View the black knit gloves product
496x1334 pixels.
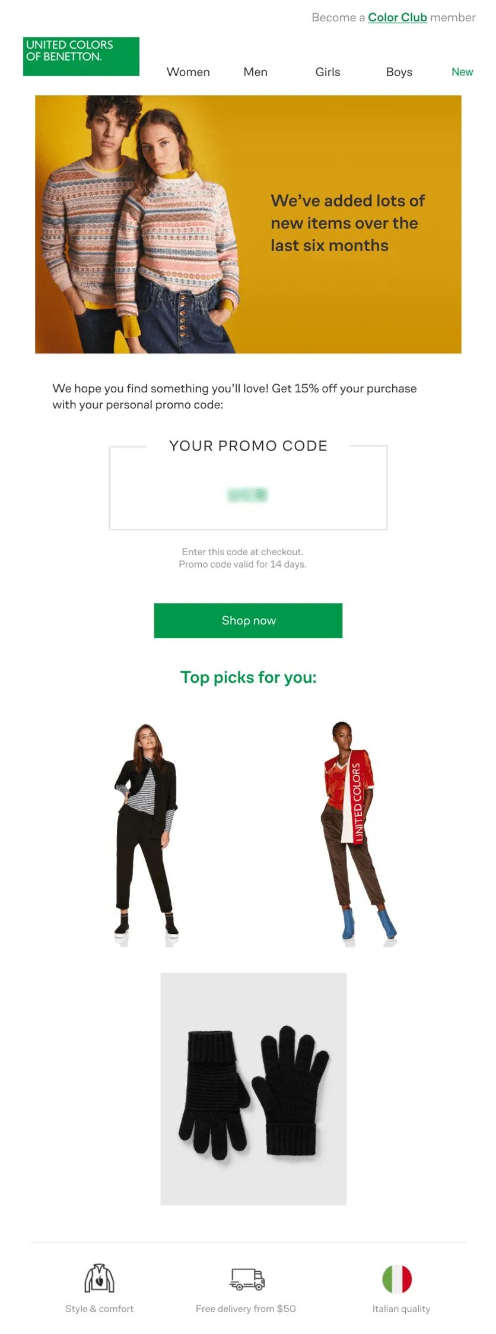[253, 1089]
